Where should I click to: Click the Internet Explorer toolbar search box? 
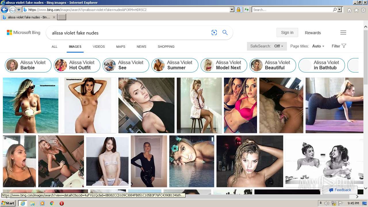click(292, 10)
